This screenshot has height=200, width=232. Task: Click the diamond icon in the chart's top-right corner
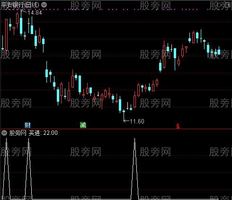(219, 5)
